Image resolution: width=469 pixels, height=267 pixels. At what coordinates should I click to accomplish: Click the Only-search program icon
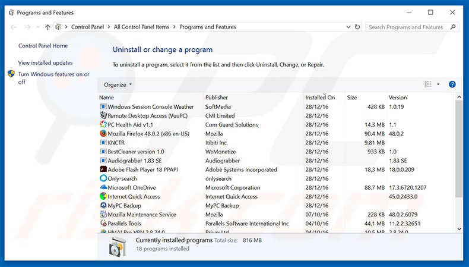pos(103,178)
